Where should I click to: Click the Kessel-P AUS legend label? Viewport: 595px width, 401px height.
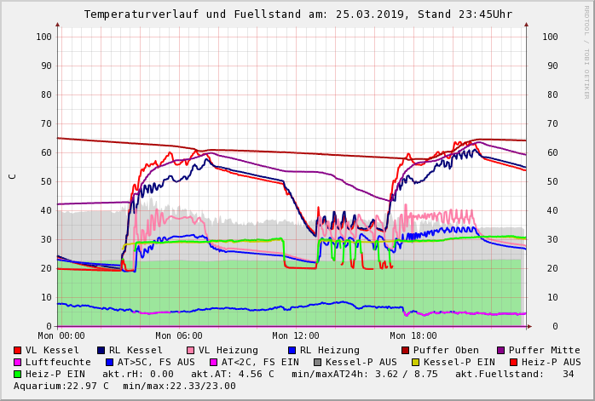361,363
